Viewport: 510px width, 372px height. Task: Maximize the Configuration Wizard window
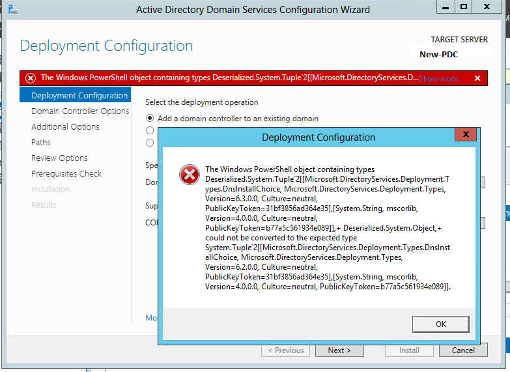[x=464, y=7]
